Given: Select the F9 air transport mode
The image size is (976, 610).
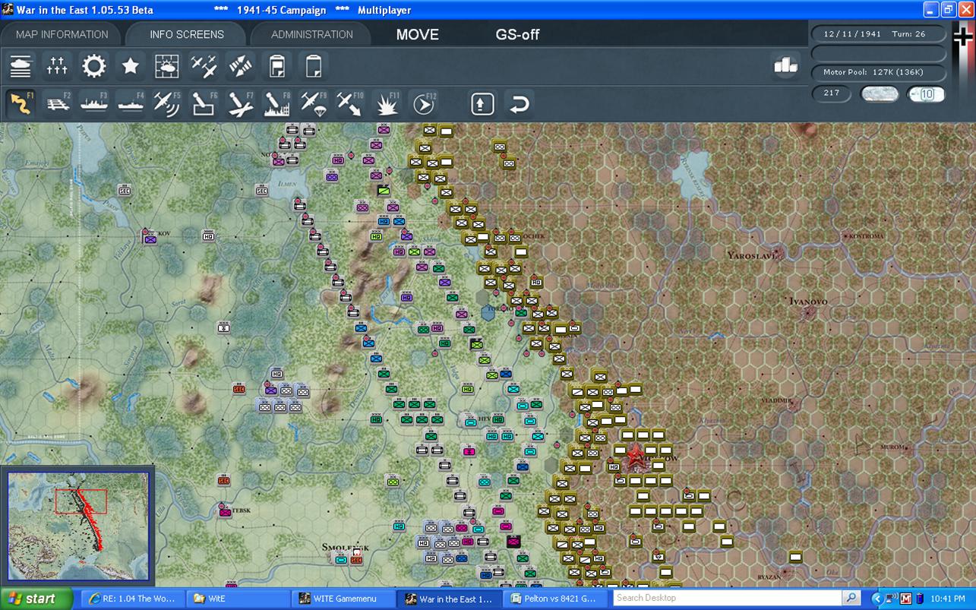Looking at the screenshot, I should [313, 103].
